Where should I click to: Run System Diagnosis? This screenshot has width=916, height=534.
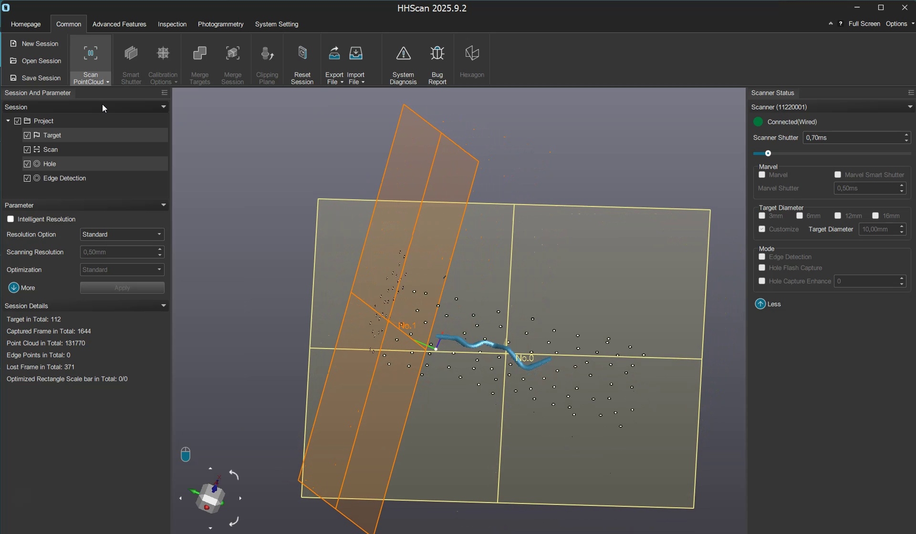click(x=403, y=61)
